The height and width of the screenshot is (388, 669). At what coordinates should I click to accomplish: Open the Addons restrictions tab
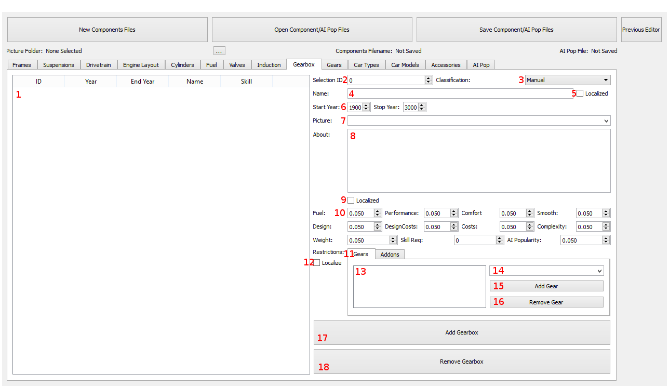(x=390, y=255)
